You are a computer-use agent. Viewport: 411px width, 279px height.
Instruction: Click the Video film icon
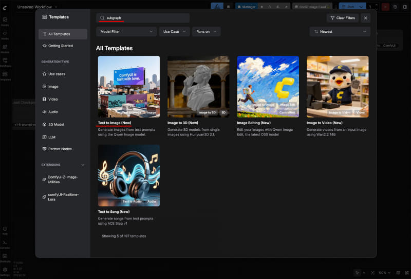[44, 99]
